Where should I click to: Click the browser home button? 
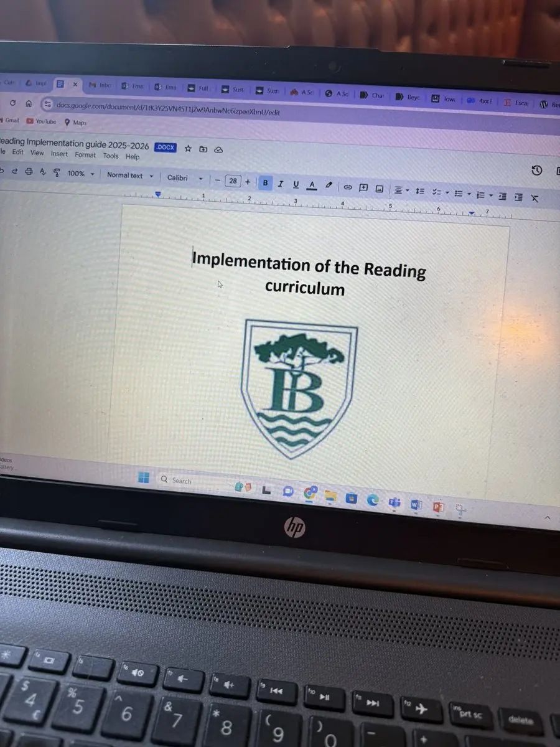29,104
